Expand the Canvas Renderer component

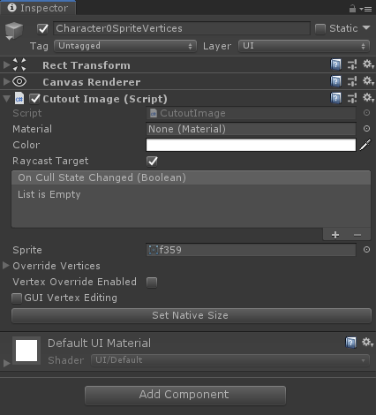coord(6,81)
